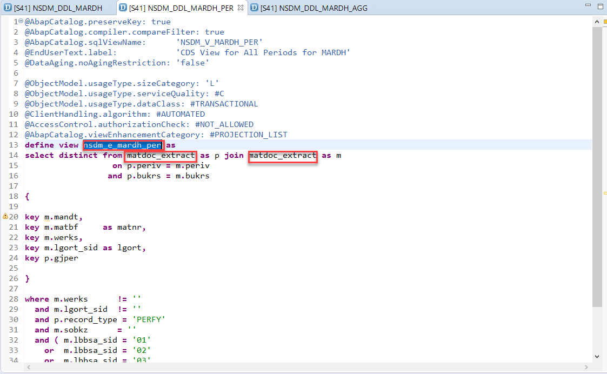Click the warning marker on line 20
This screenshot has height=374, width=607.
coord(5,217)
